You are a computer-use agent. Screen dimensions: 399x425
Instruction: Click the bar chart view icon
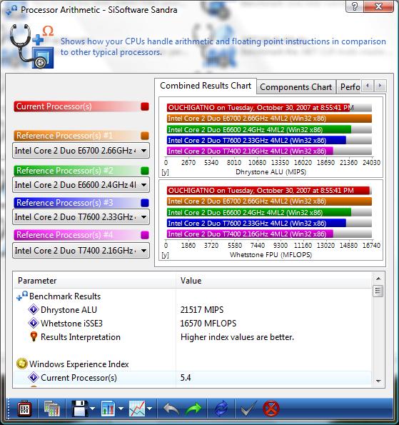click(x=108, y=409)
